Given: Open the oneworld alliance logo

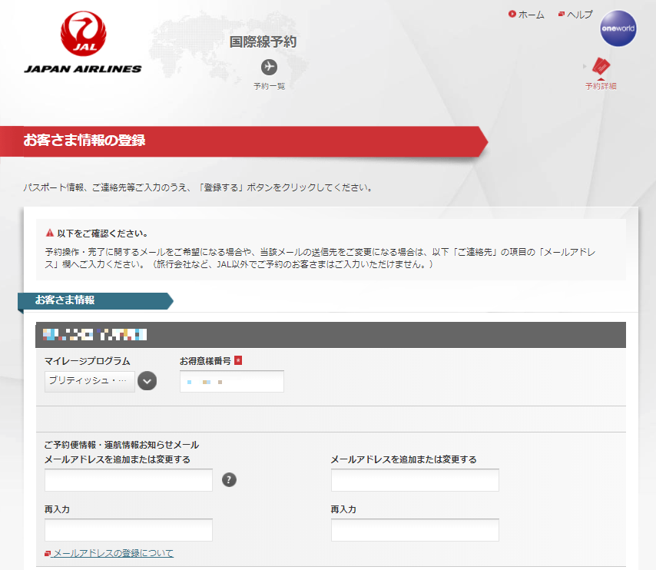Looking at the screenshot, I should pyautogui.click(x=618, y=29).
